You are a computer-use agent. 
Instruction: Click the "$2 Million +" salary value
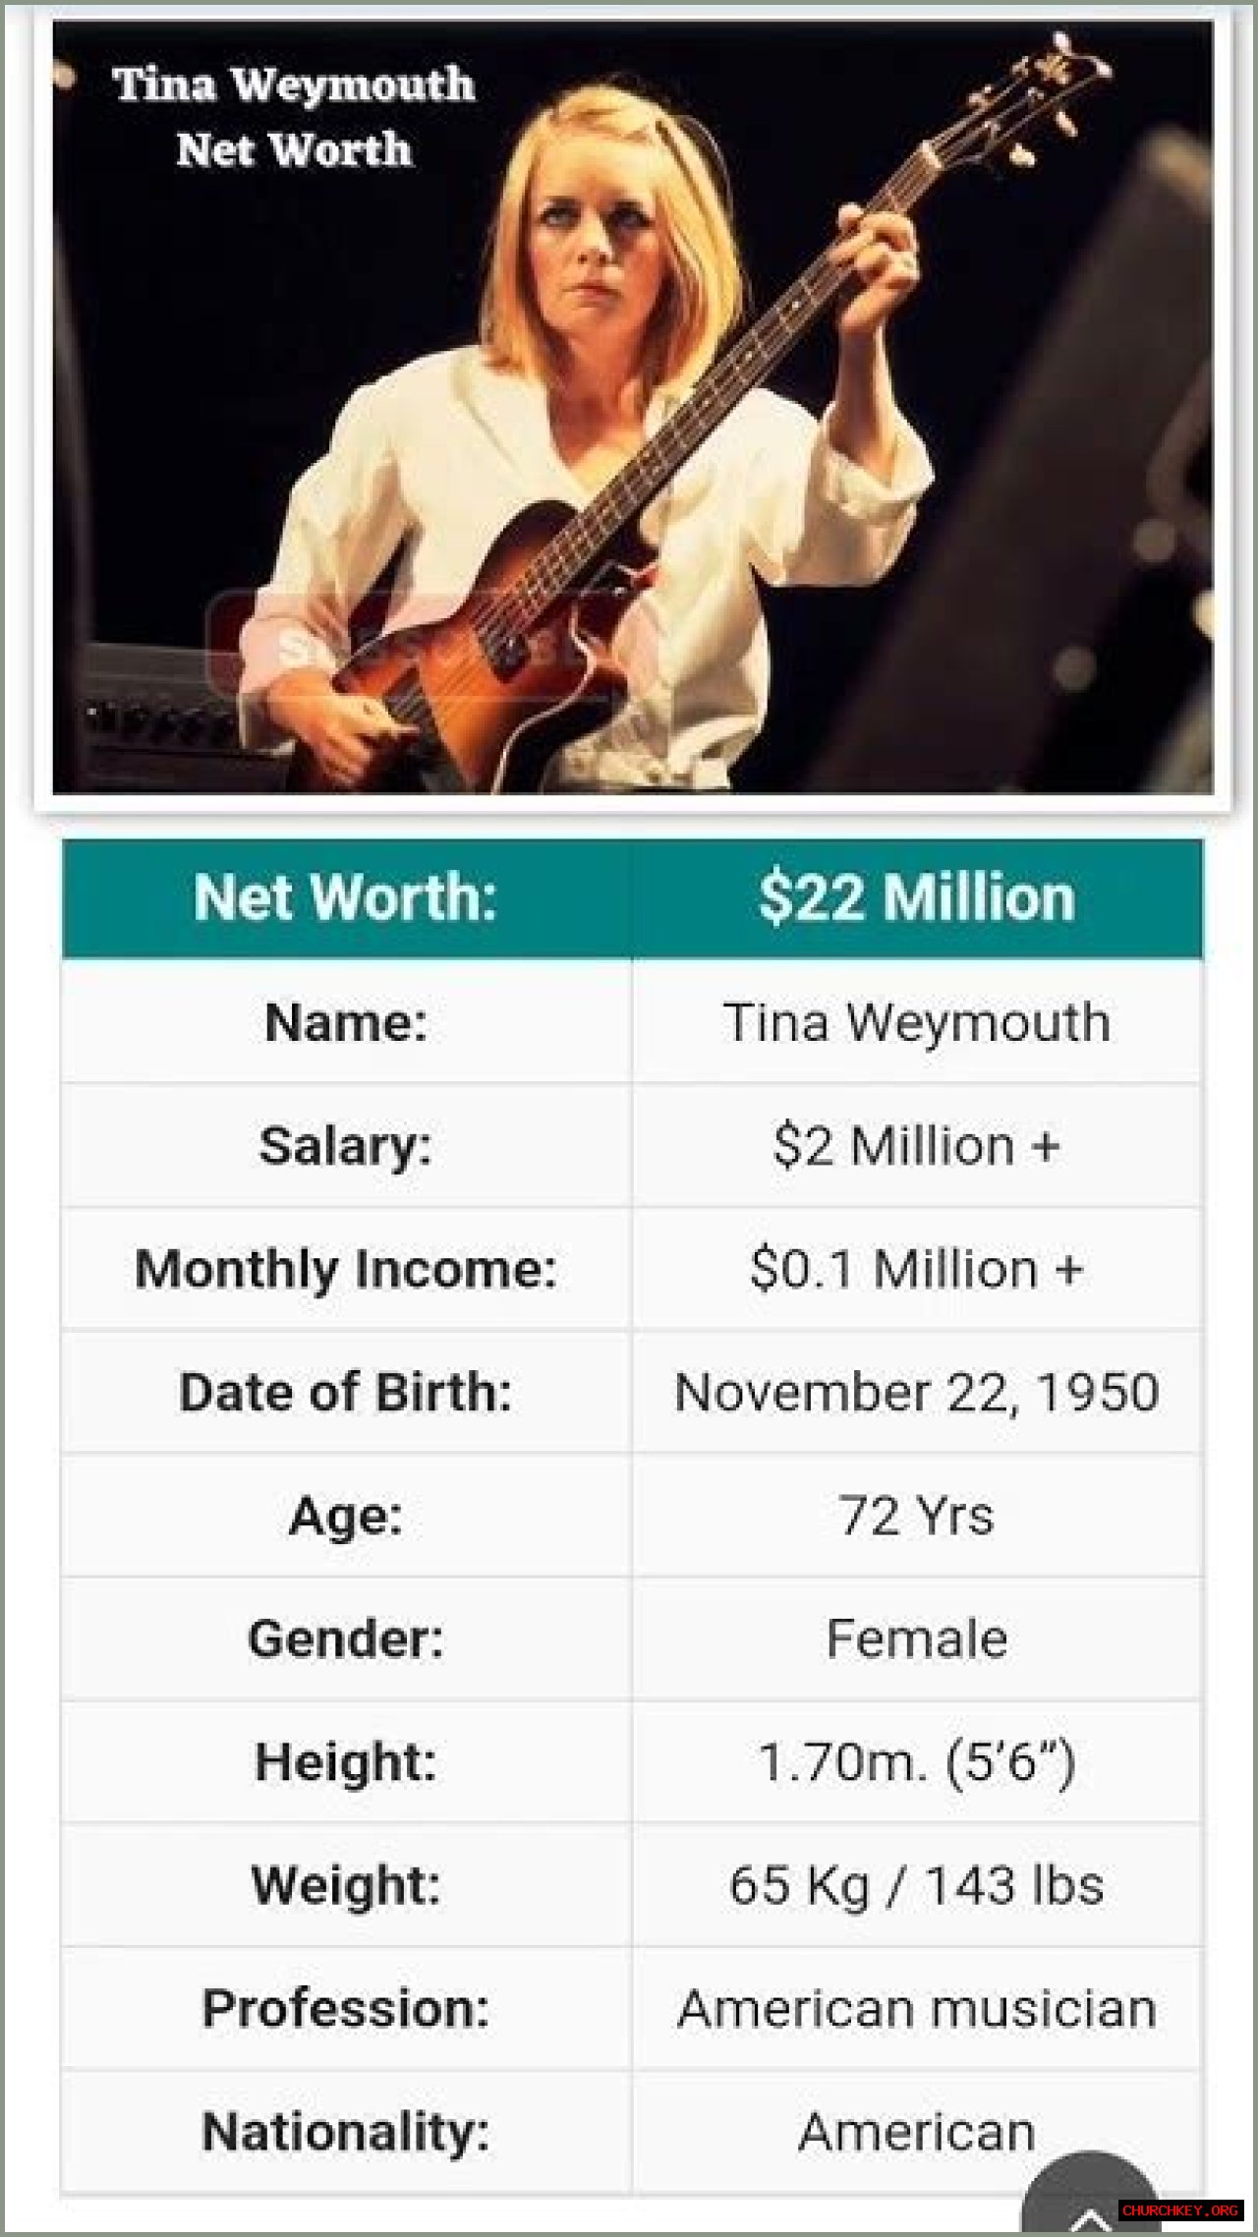coord(916,1146)
